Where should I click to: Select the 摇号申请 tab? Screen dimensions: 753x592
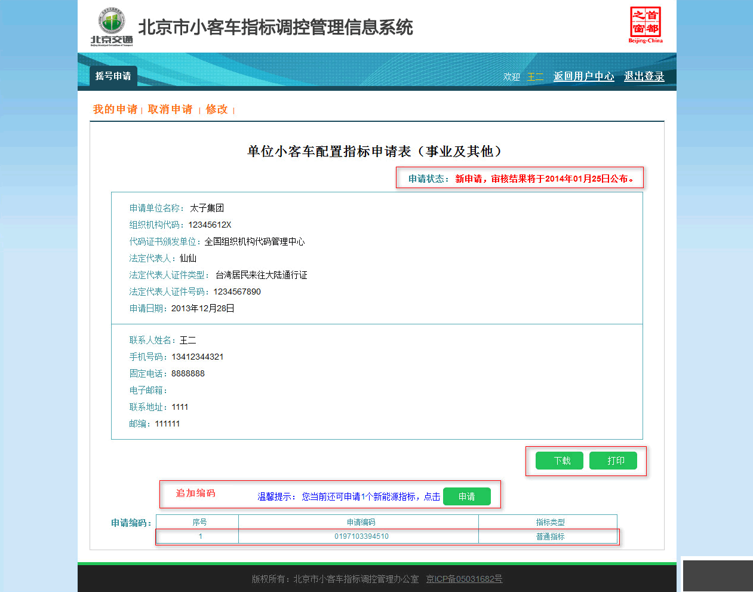tap(113, 76)
